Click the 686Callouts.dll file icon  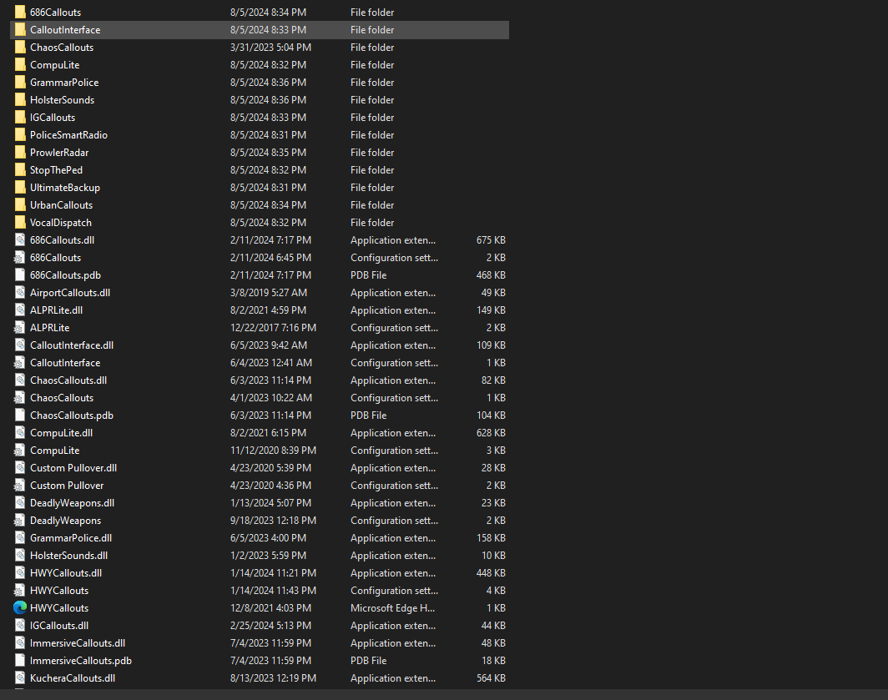pos(20,240)
